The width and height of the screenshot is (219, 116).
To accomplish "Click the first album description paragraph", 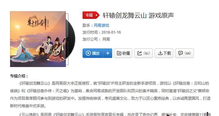I will click(110, 95).
